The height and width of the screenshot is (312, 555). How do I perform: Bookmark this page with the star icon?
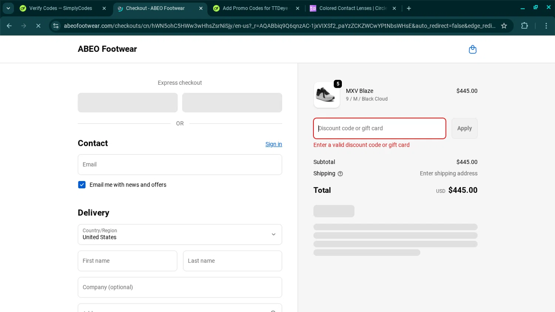(504, 26)
